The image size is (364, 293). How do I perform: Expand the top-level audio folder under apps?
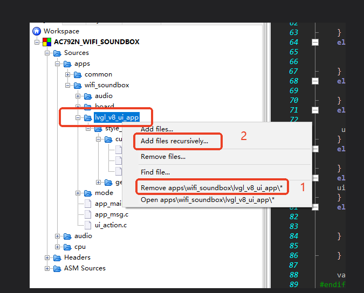[x=57, y=236]
